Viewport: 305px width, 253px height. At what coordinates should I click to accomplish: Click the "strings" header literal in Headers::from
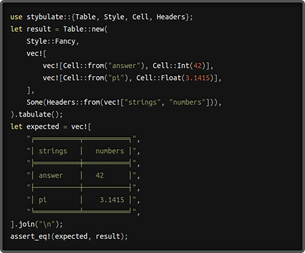click(x=142, y=102)
